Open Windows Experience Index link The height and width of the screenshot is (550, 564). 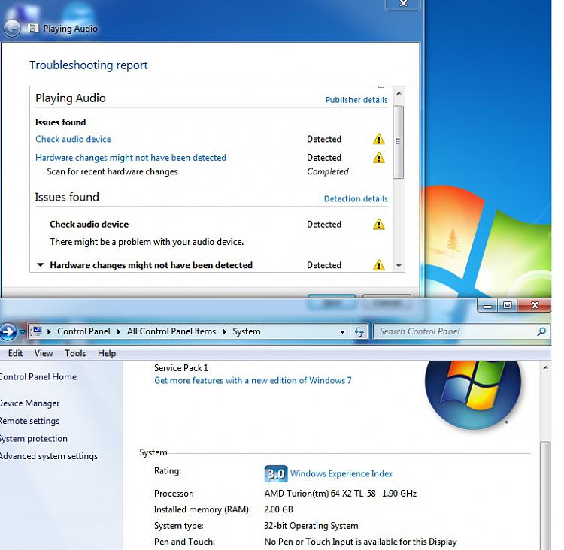pos(341,473)
